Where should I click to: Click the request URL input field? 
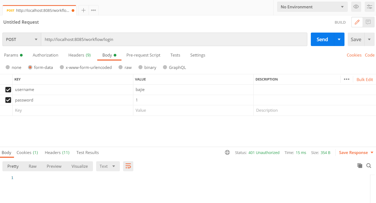coord(174,39)
